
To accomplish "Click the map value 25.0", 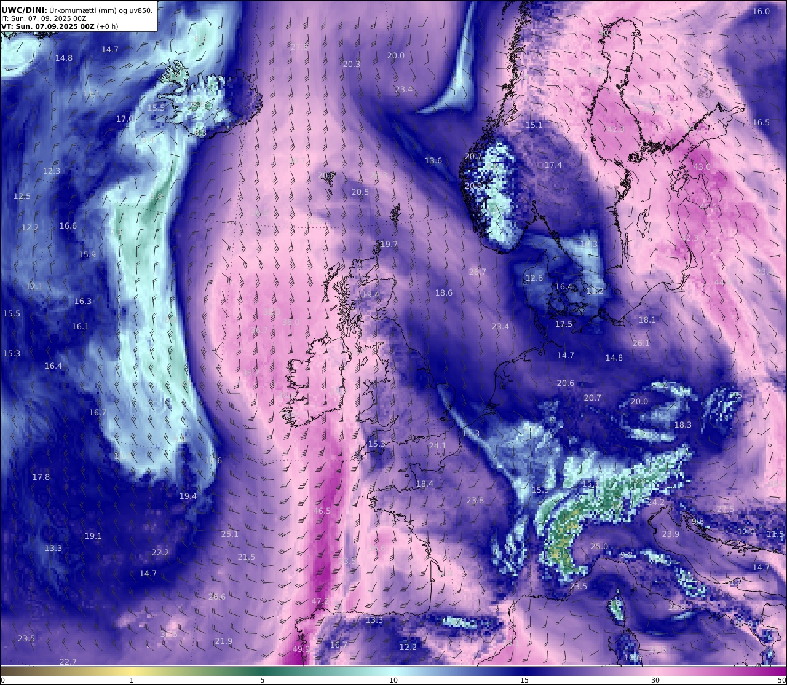I will pyautogui.click(x=599, y=546).
